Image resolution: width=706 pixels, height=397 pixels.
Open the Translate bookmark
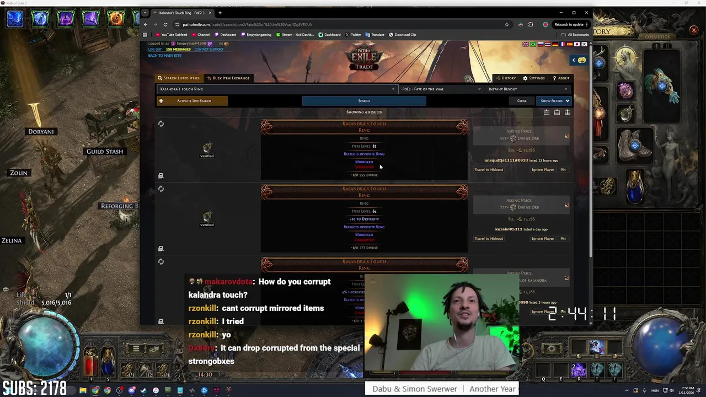pyautogui.click(x=375, y=35)
